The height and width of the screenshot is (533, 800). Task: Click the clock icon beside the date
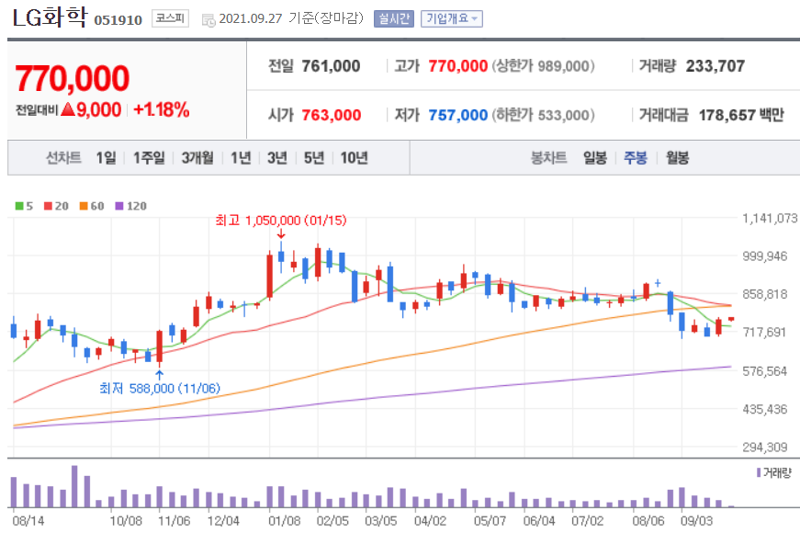[x=208, y=20]
